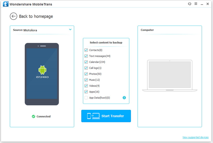Screen dimensions: 213x143
Task: Click the Start Transfer button
Action: point(106,116)
